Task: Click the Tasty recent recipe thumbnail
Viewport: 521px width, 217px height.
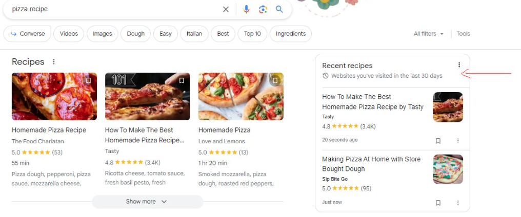Action: [x=448, y=107]
